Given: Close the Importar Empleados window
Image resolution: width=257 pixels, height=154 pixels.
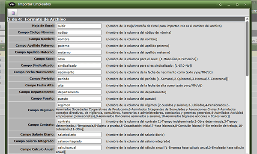Looking at the screenshot, I should click(245, 5).
